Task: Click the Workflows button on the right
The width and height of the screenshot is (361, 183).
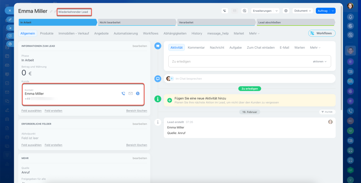Action: (322, 33)
